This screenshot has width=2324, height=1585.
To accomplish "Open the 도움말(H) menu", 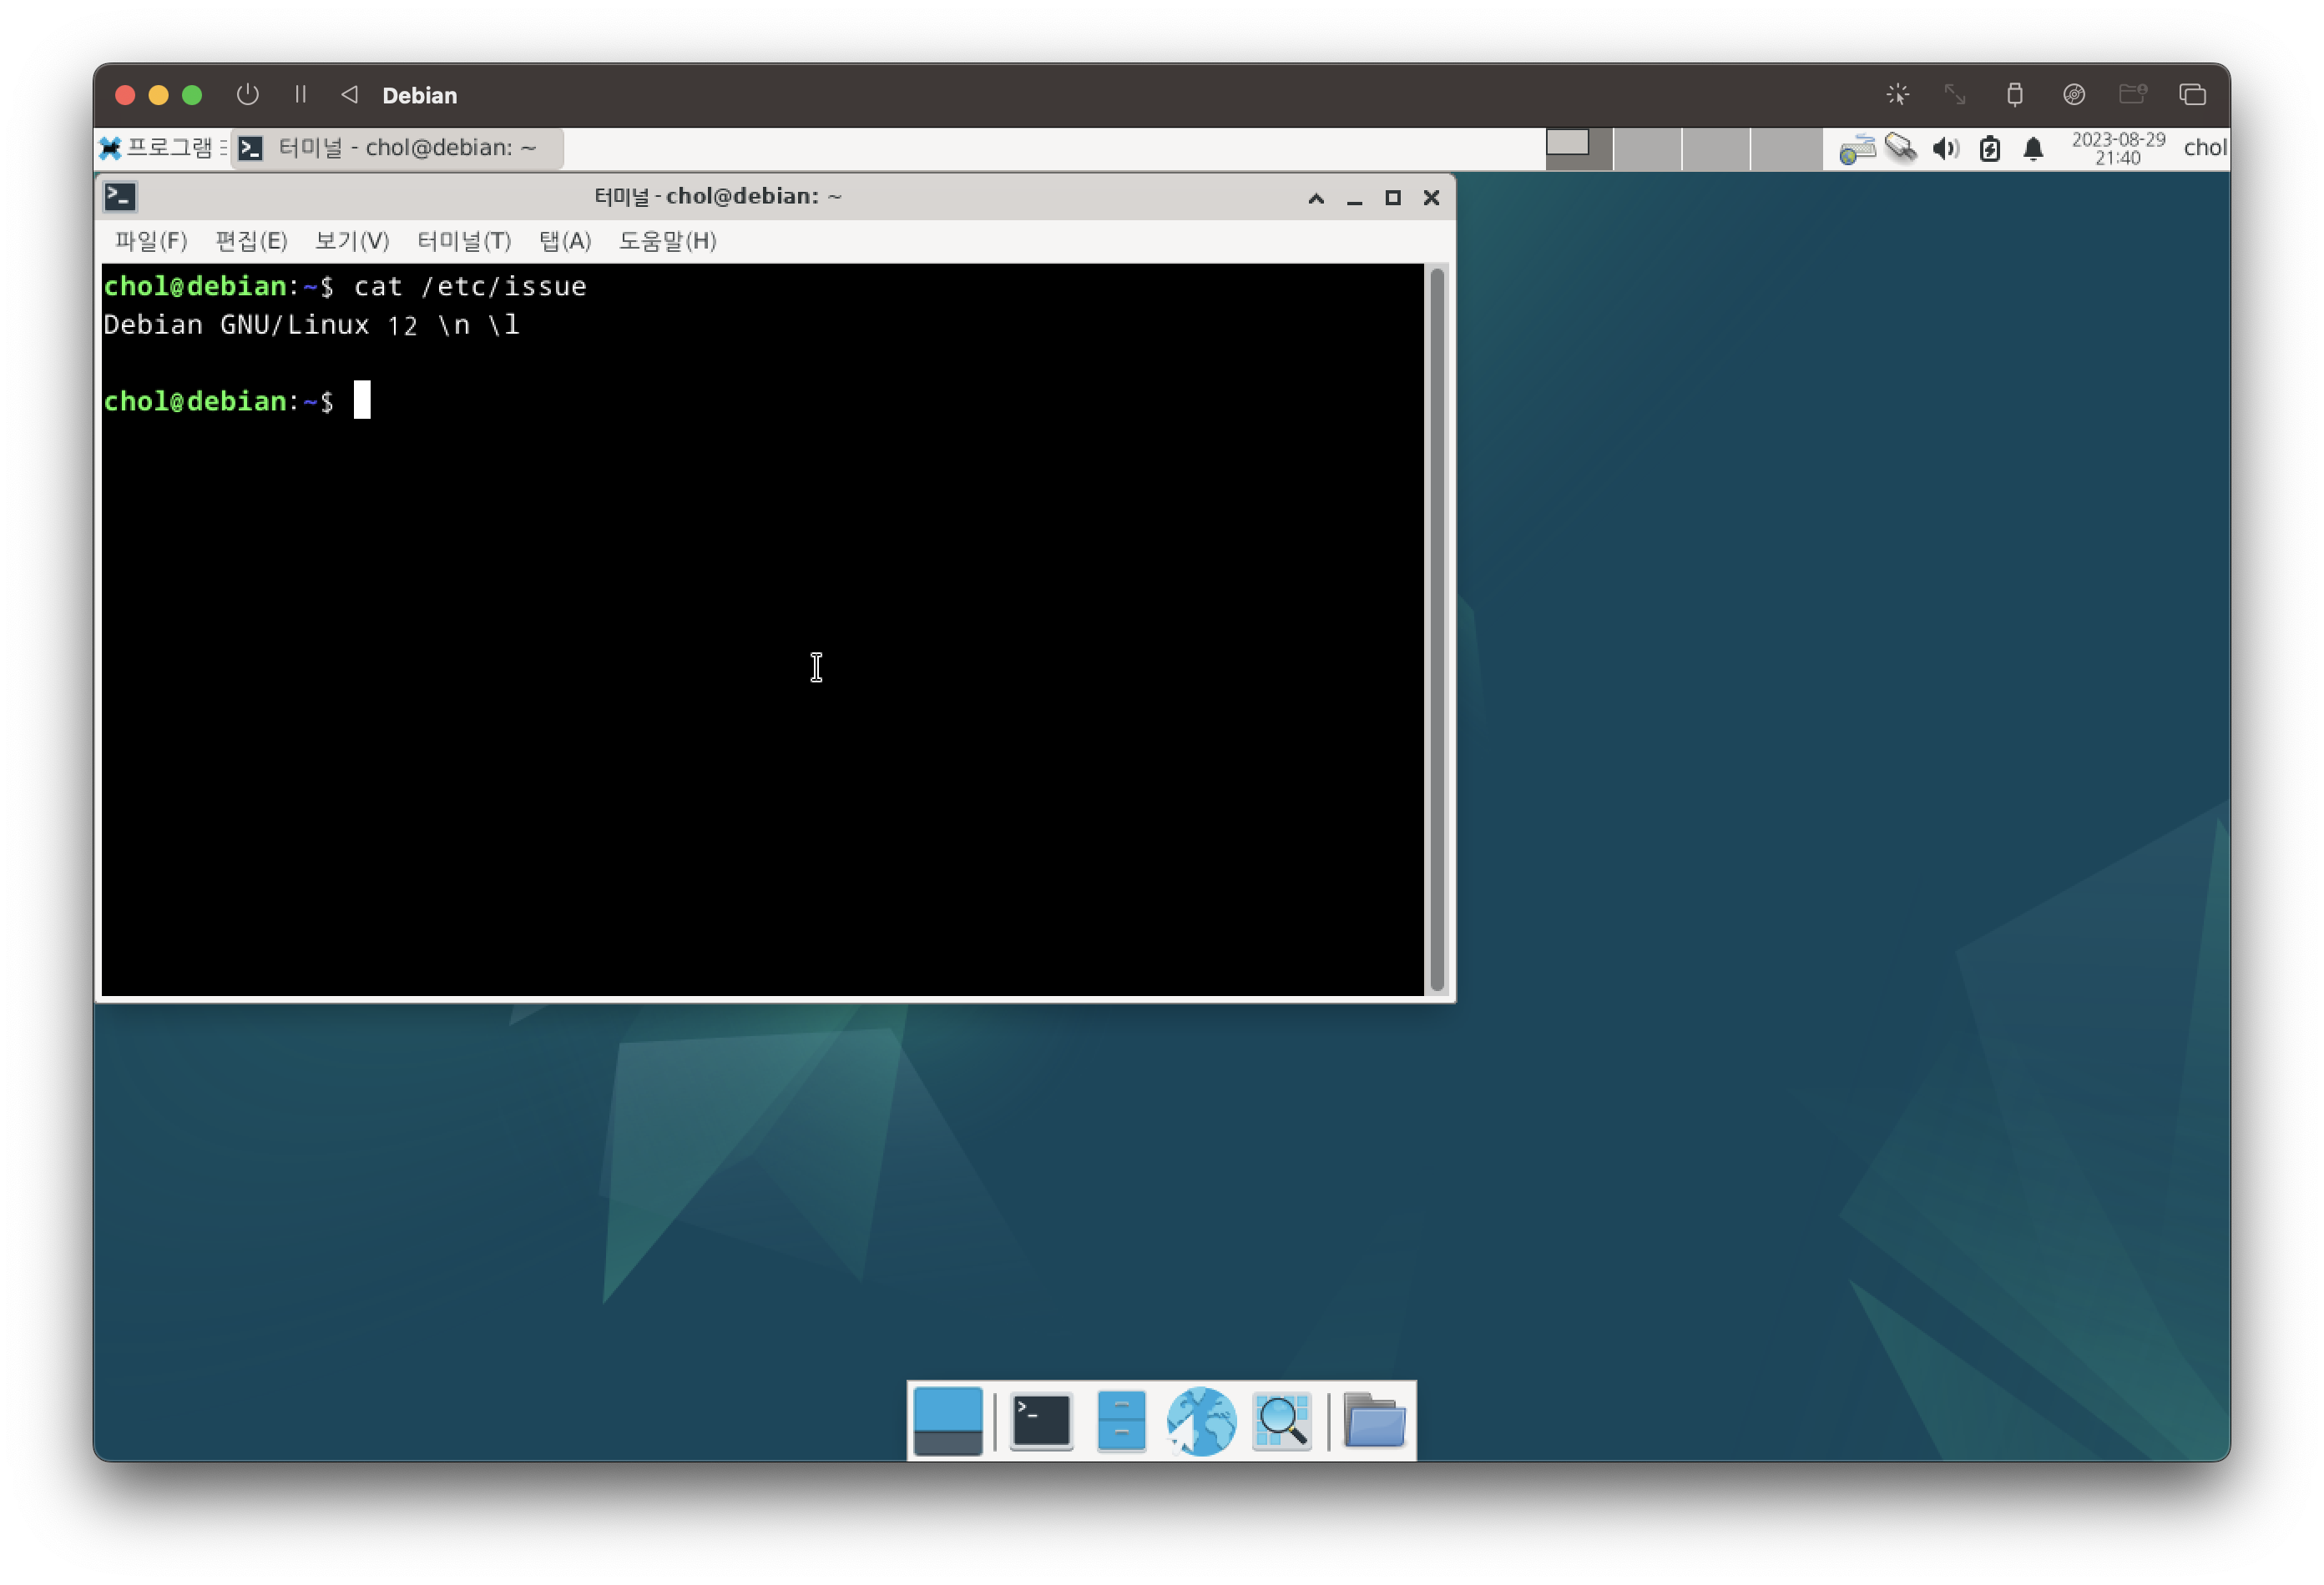I will (x=667, y=241).
